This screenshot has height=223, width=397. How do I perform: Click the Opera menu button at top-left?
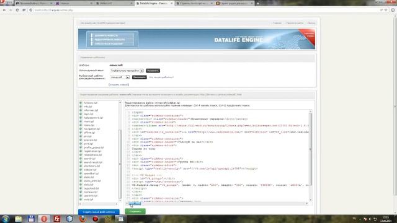tap(7, 2)
